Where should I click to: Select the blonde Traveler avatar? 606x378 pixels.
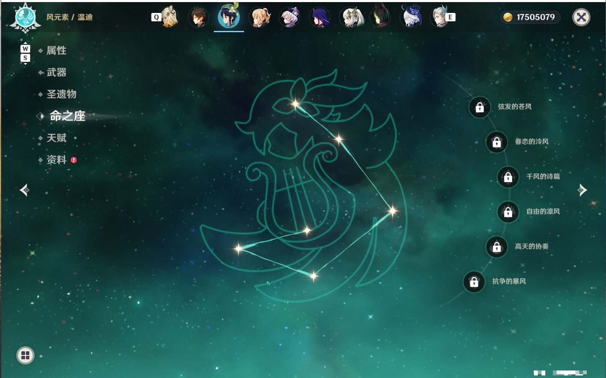point(169,17)
